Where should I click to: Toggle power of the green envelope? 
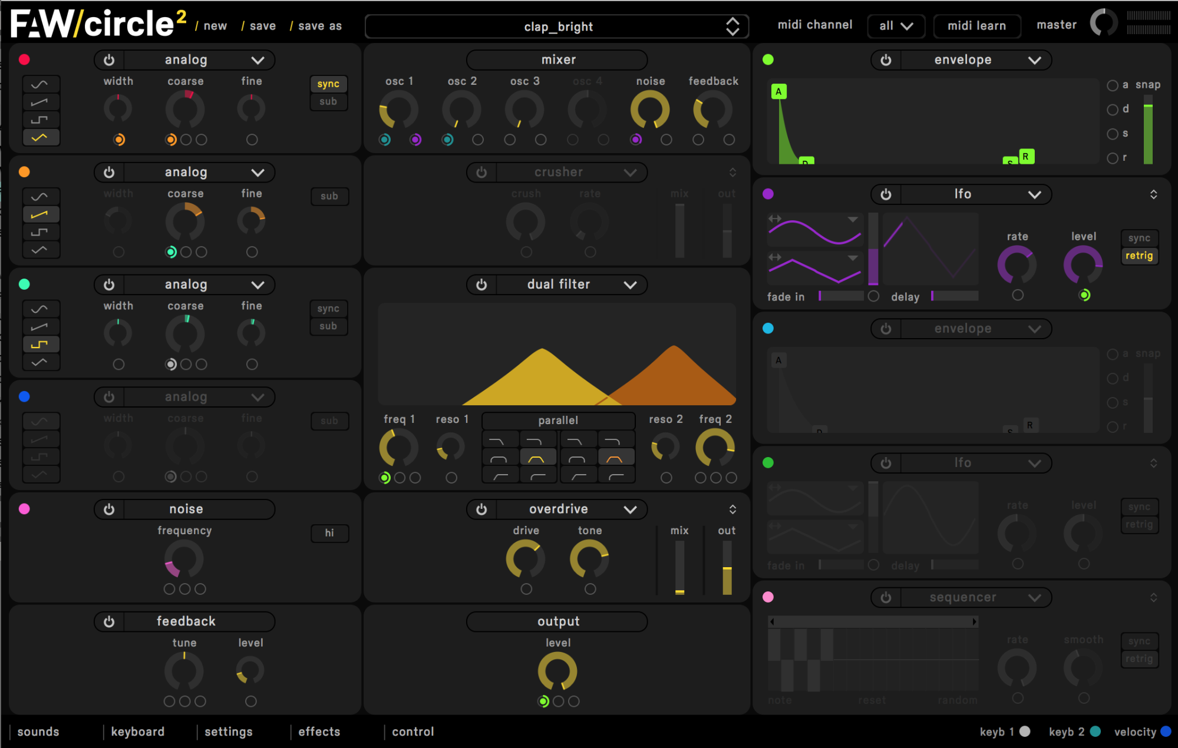click(x=886, y=60)
